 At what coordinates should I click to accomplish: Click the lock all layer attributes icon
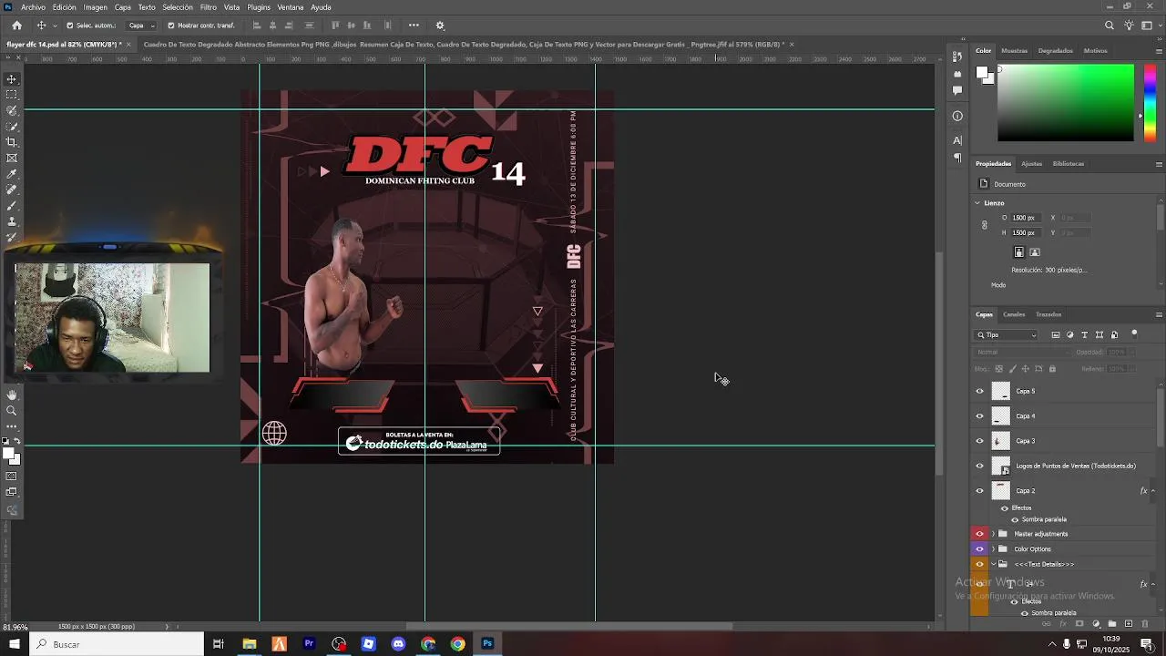click(1052, 369)
